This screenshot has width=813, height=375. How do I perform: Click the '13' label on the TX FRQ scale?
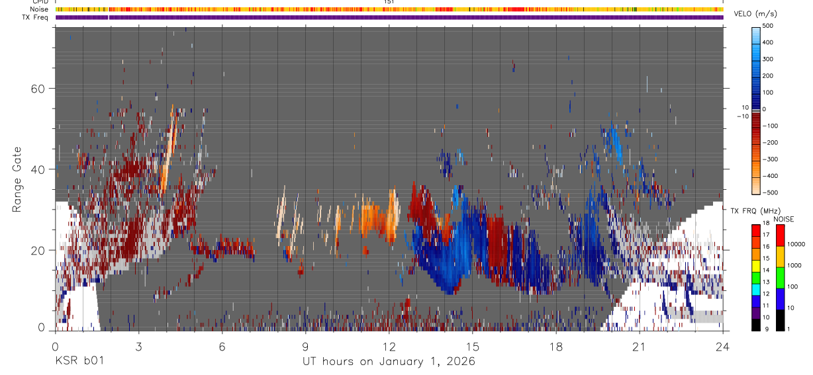[767, 283]
